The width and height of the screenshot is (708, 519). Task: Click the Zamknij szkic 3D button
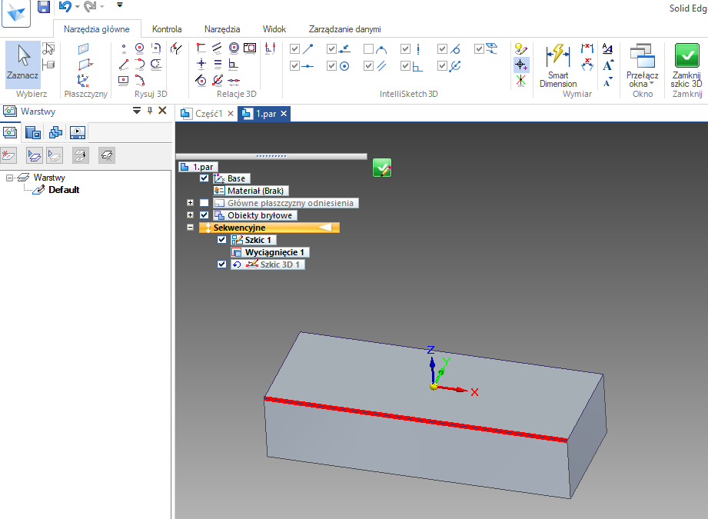[686, 66]
